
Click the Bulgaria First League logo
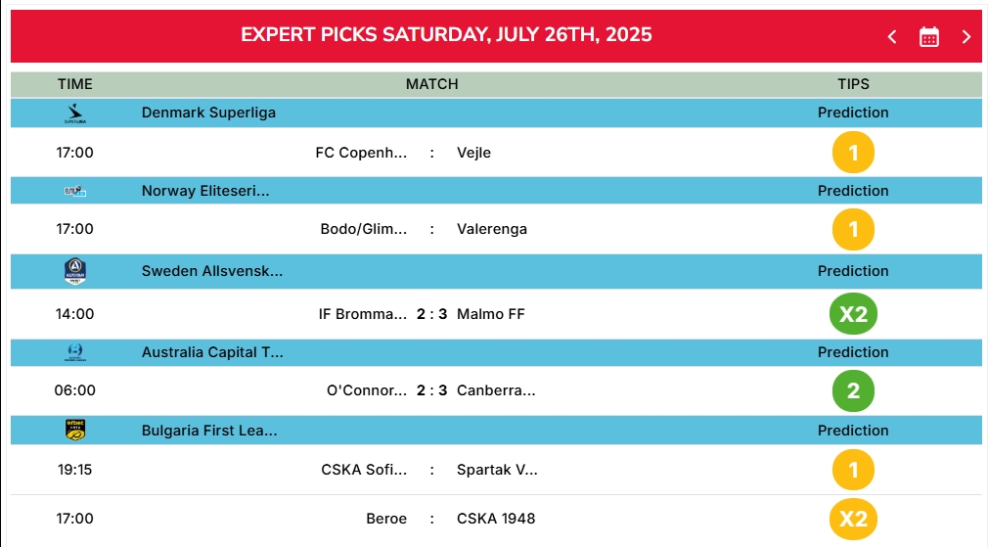pos(75,431)
